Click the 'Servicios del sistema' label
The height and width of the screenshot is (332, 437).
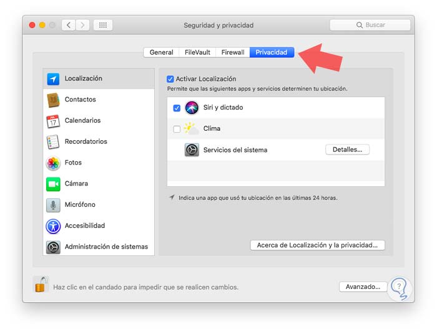(235, 150)
